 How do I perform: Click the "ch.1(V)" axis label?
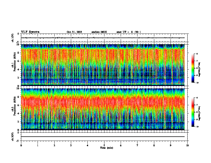[13, 38]
